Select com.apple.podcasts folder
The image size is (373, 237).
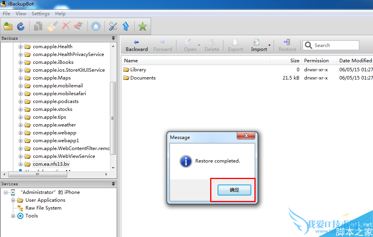coord(56,101)
